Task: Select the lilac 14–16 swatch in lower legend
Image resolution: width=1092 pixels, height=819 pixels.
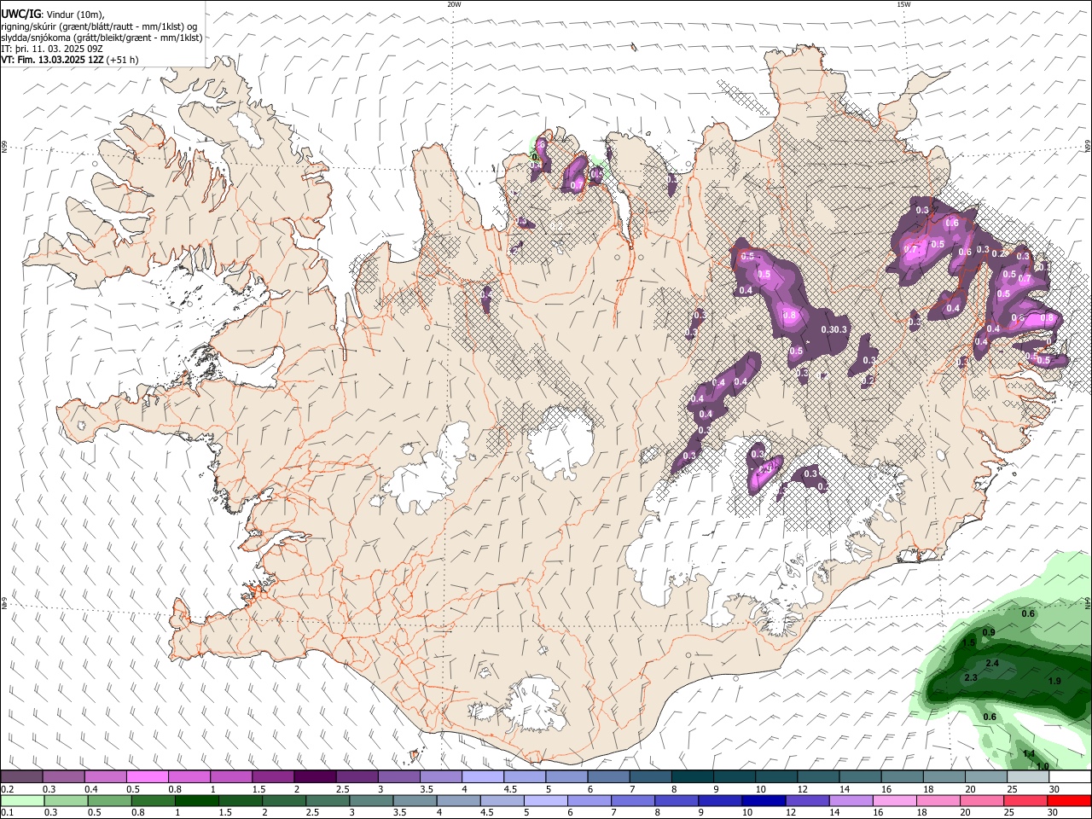Action: (x=851, y=801)
